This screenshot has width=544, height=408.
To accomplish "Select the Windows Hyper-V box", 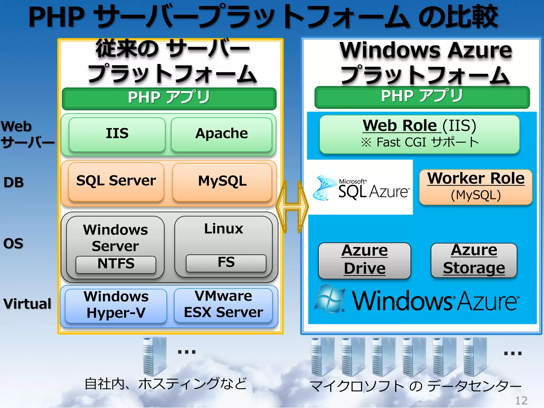I will [x=116, y=306].
